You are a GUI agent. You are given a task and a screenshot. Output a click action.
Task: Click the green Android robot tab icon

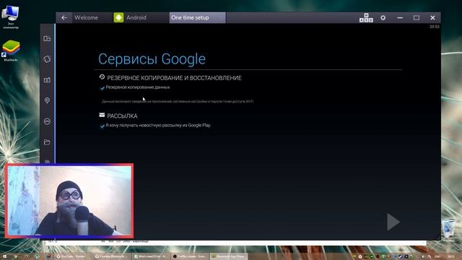pos(118,17)
